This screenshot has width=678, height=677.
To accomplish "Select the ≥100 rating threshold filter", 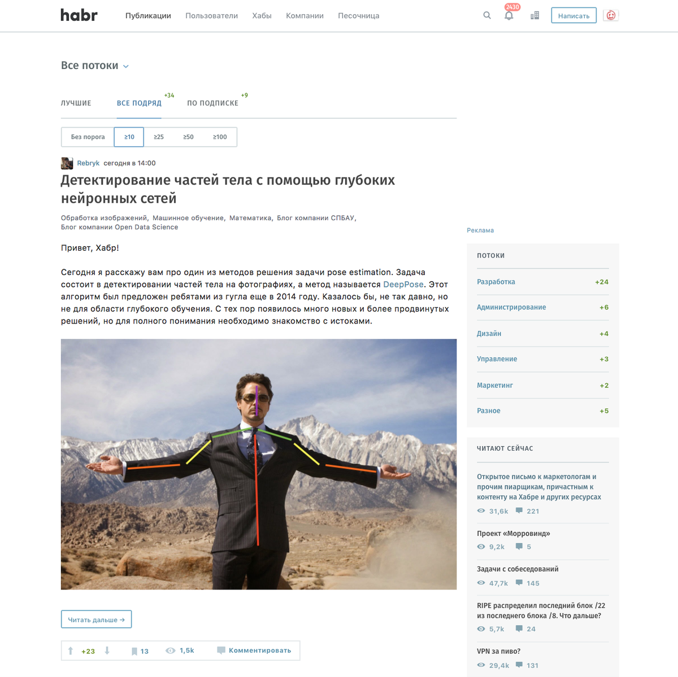I will 220,137.
